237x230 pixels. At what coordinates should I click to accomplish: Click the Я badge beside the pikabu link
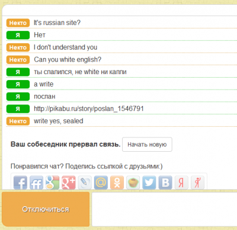click(18, 109)
